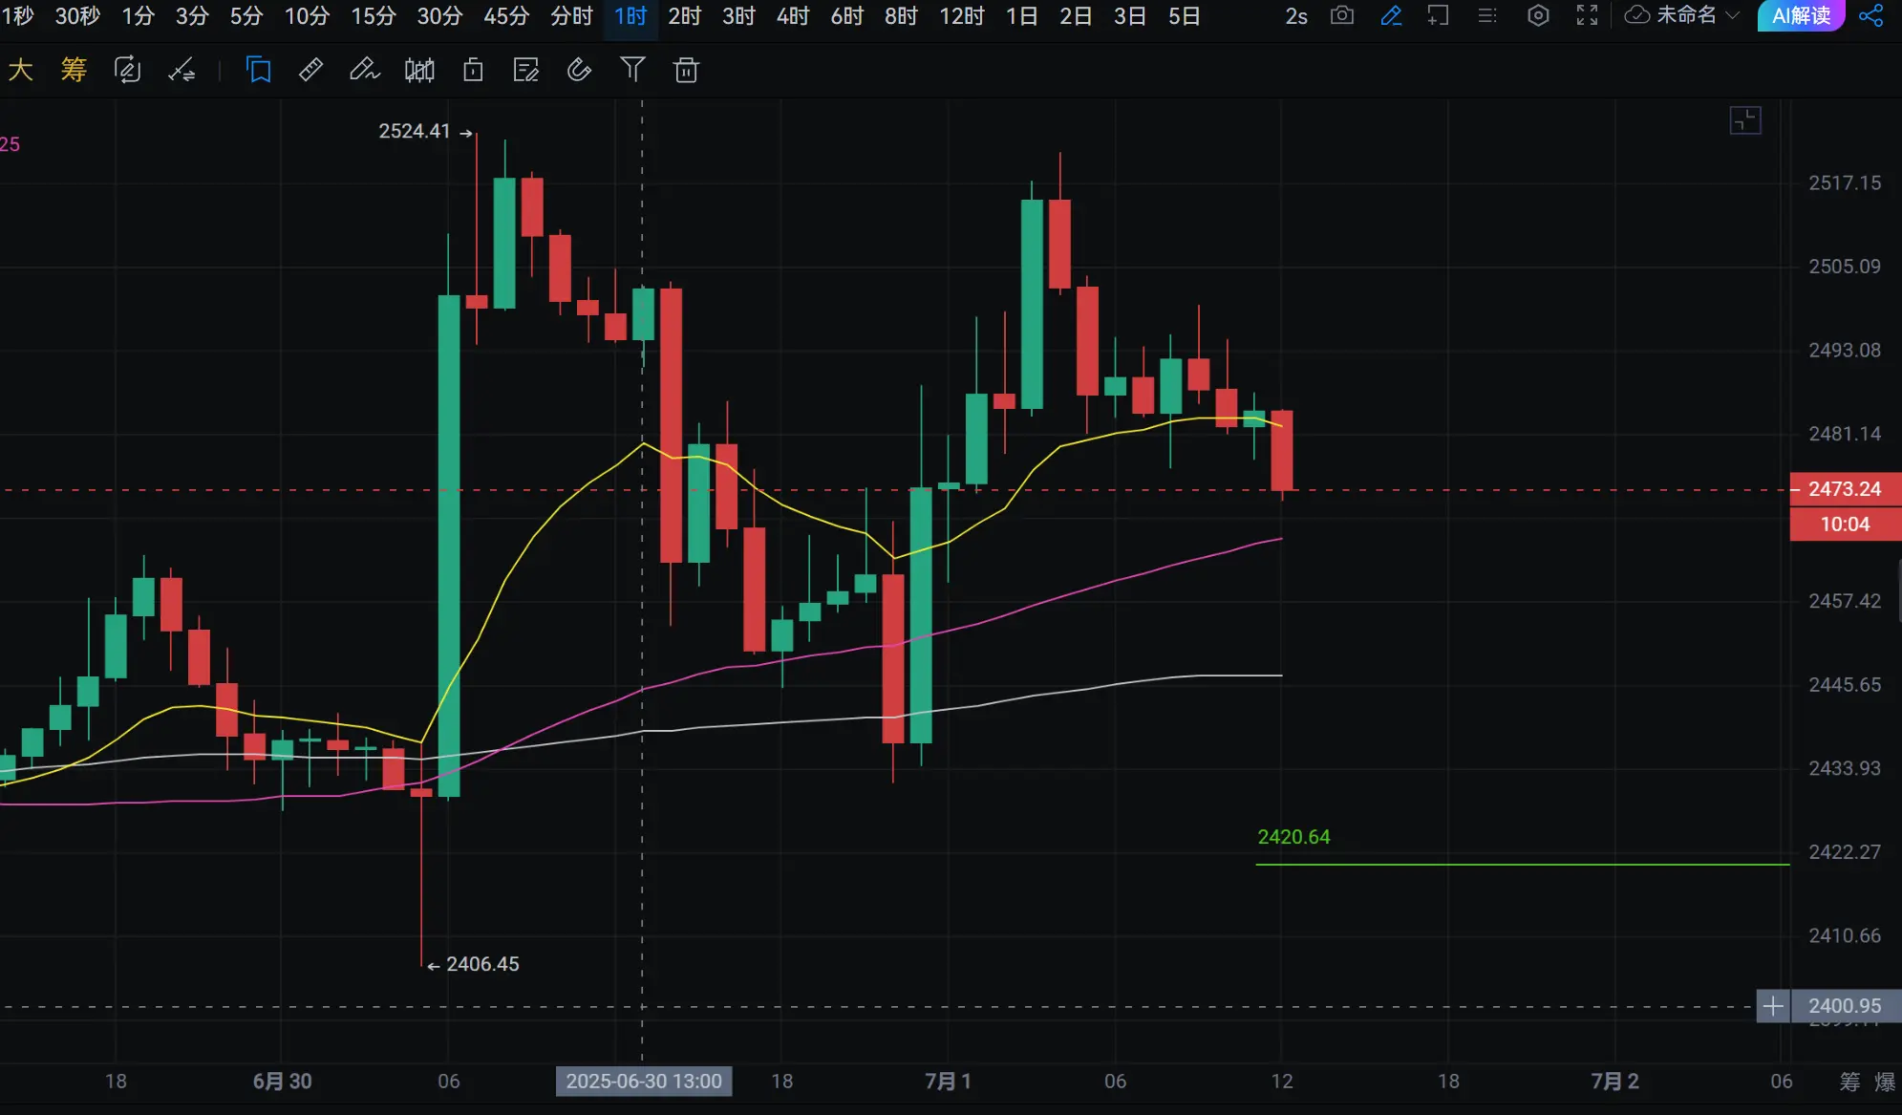Select the 12时 timeframe

pos(961,16)
